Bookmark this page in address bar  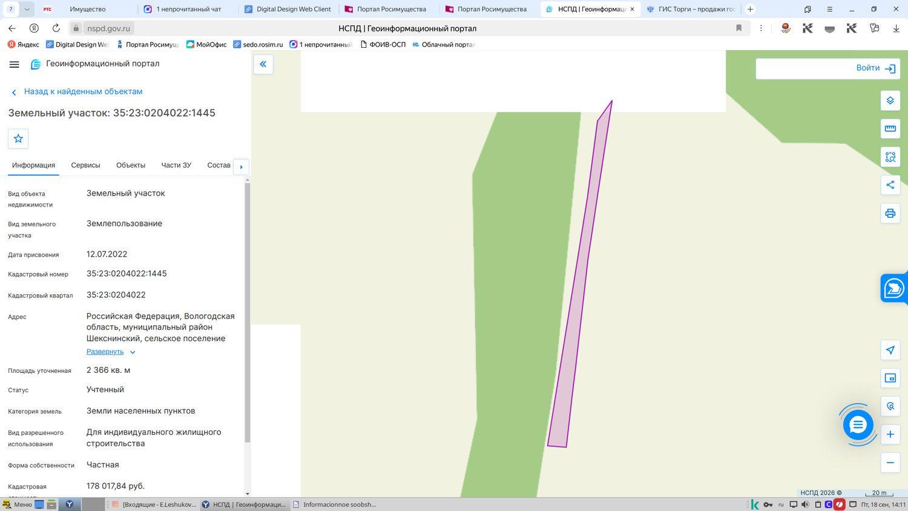(739, 28)
